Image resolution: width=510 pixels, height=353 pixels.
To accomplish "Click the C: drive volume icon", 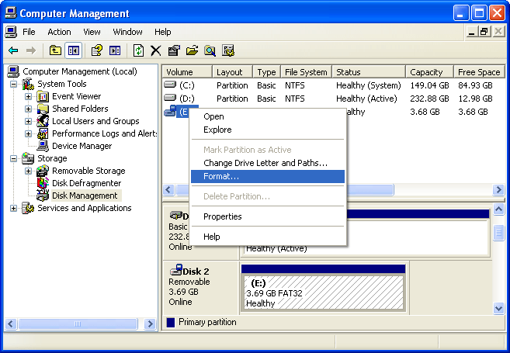I will pos(170,85).
